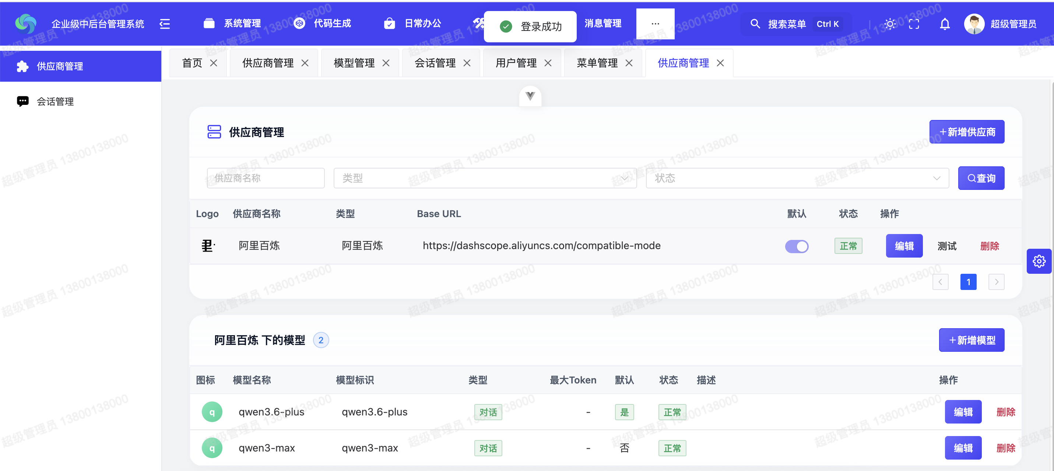Toggle the 阿里百炼 default switch
Screen dimensions: 1054x471
(796, 246)
